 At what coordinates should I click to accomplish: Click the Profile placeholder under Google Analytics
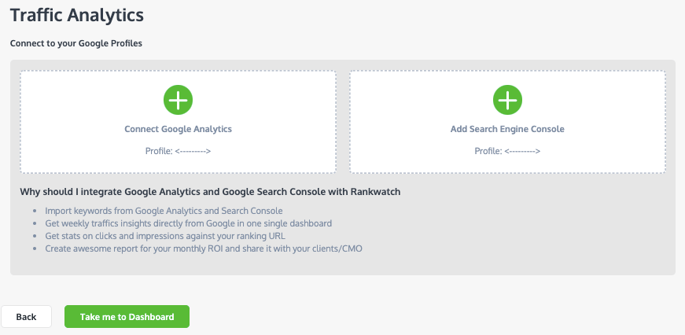[x=178, y=151]
